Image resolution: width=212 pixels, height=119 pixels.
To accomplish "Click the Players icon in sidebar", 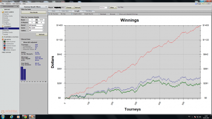I will tap(2, 37).
